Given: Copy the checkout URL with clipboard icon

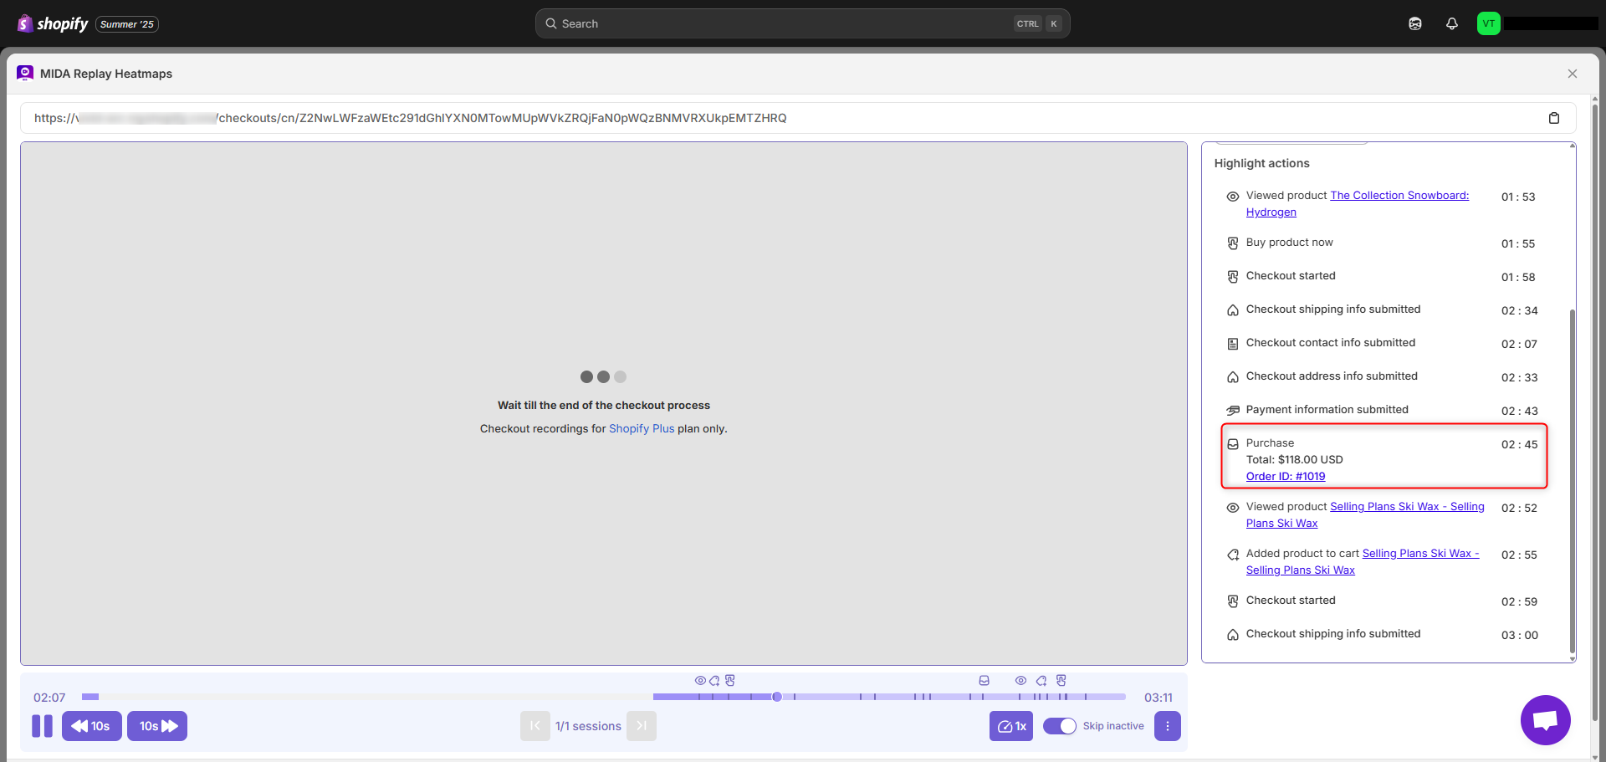Looking at the screenshot, I should pos(1553,118).
